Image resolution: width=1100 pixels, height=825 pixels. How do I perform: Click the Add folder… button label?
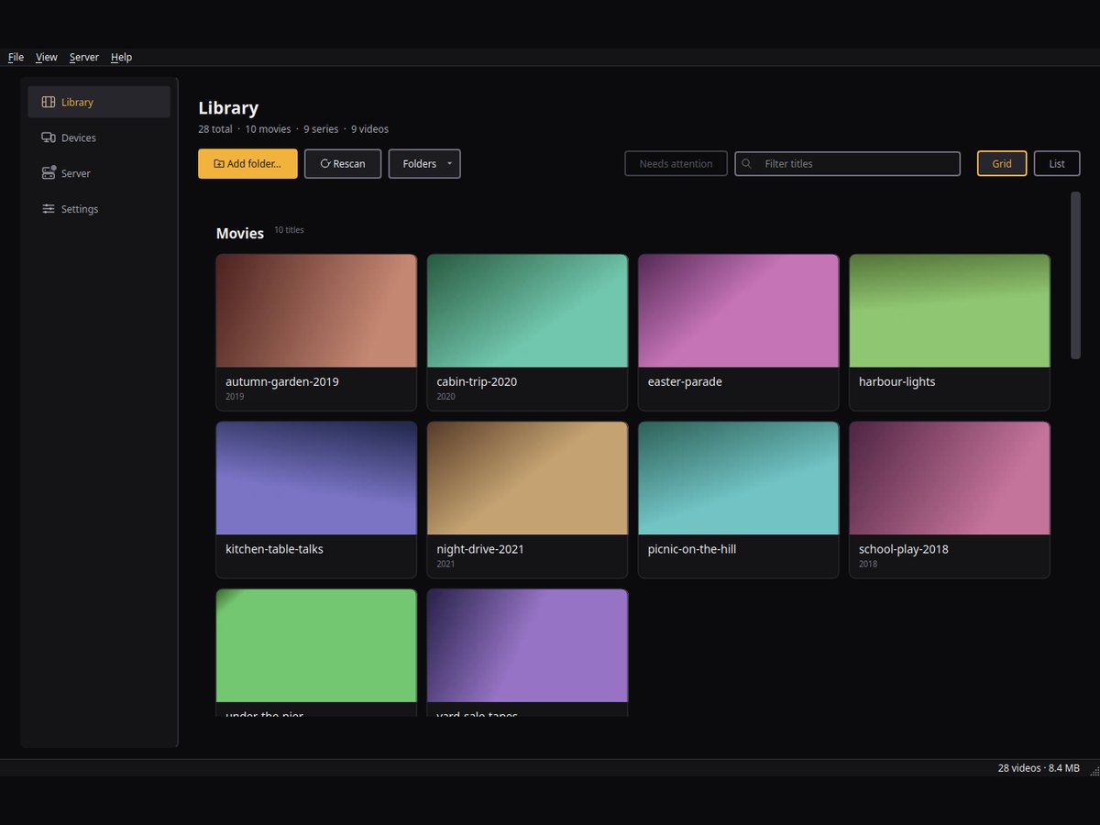(x=254, y=164)
